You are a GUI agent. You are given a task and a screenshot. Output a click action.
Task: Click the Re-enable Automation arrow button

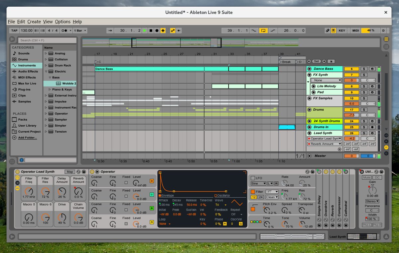click(x=179, y=31)
